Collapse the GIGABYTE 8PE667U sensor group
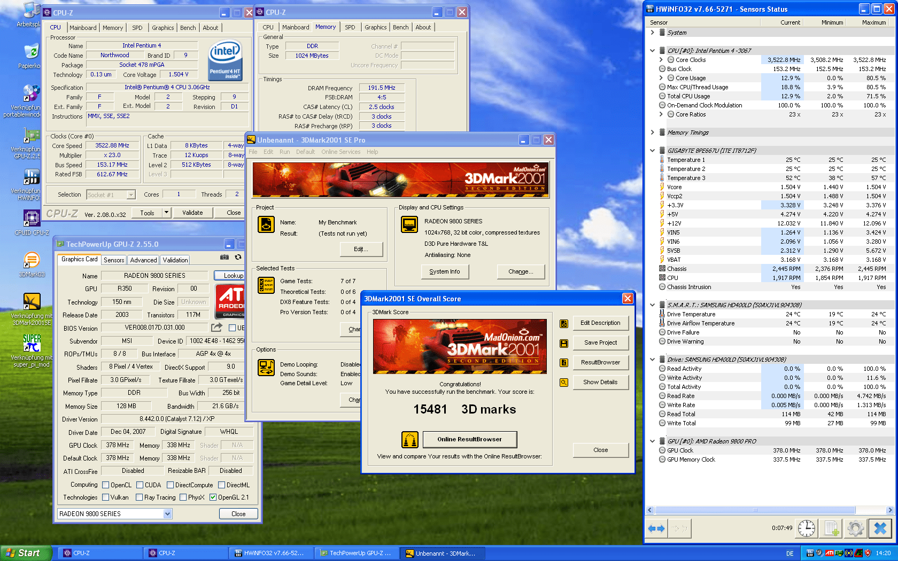 tap(652, 151)
